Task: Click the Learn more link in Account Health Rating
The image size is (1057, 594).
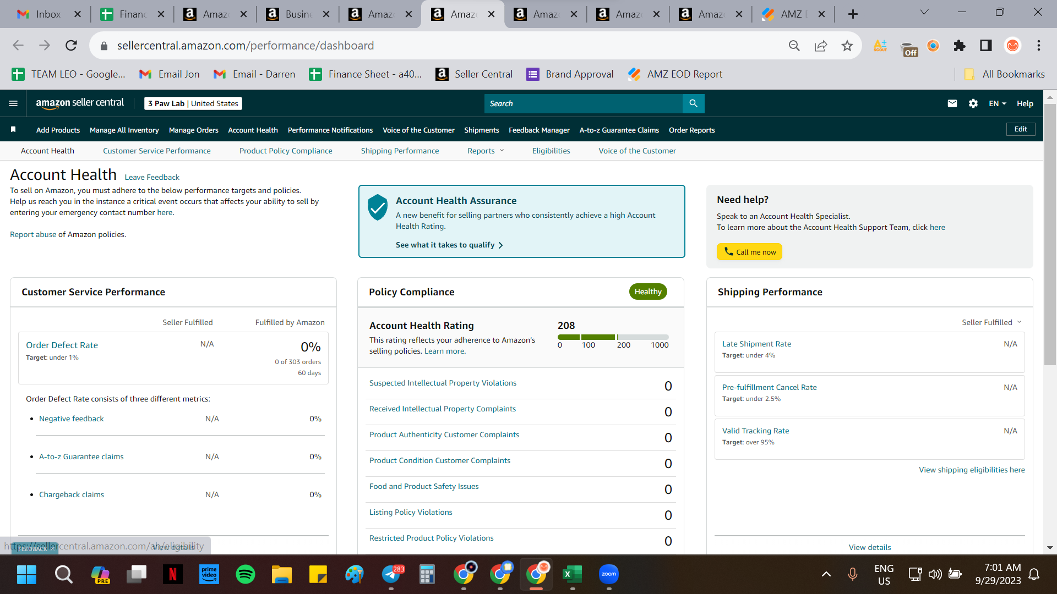Action: (x=444, y=351)
